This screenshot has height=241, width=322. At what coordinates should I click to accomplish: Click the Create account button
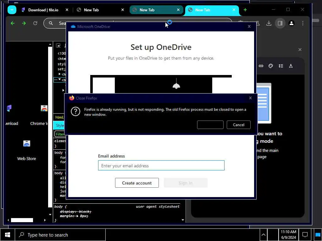pyautogui.click(x=137, y=183)
